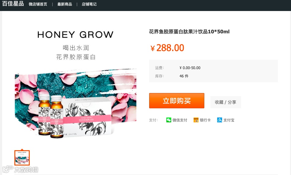Click the watermark logo at bottom left
Screen dimensions: 291x175
[x=21, y=169]
